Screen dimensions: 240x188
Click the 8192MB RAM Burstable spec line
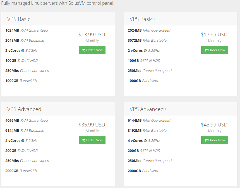tap(147, 130)
